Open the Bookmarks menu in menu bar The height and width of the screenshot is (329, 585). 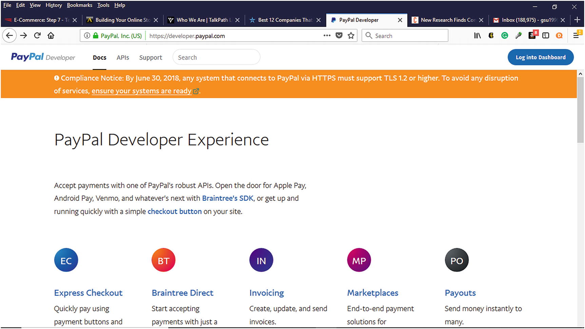click(79, 5)
